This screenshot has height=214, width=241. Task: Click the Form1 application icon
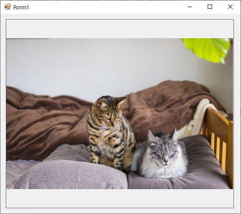coord(8,7)
